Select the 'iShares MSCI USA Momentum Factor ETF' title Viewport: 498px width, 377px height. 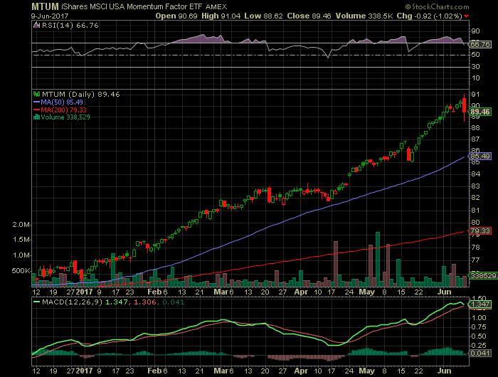click(x=131, y=6)
